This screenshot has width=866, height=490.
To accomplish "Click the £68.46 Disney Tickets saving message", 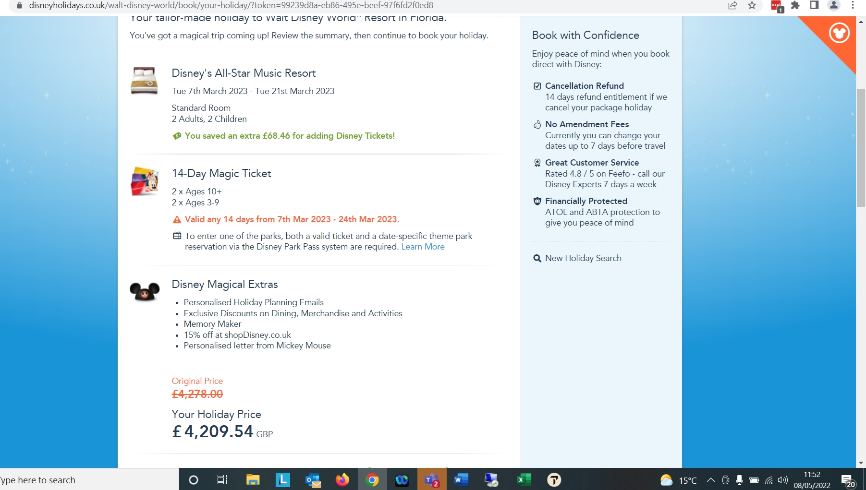I will point(290,136).
